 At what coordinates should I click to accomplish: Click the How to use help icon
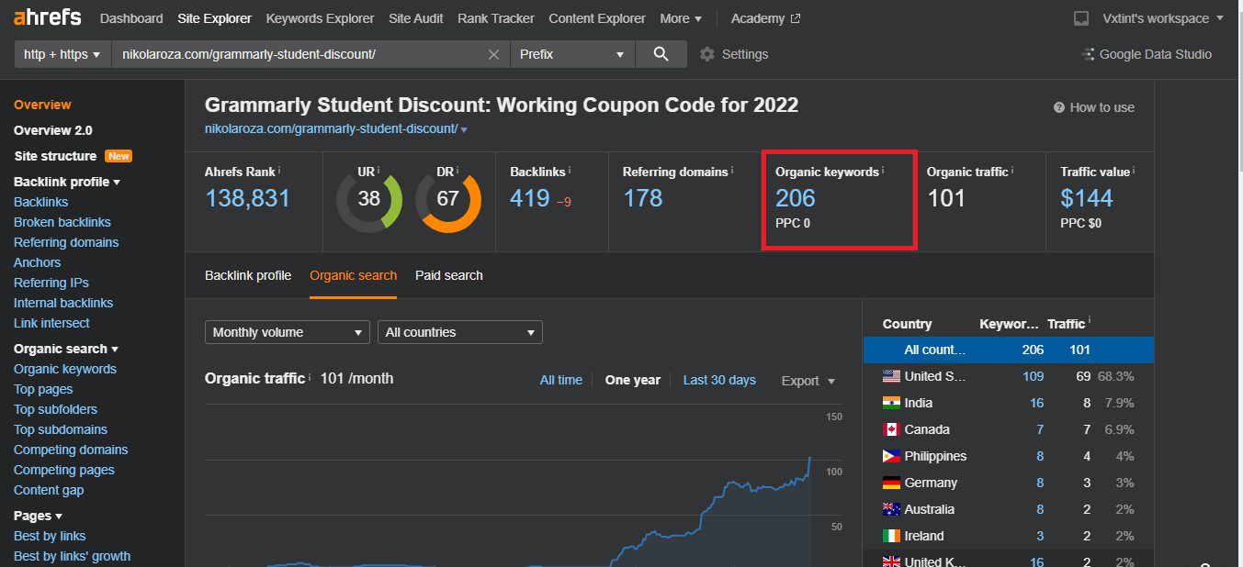1059,107
